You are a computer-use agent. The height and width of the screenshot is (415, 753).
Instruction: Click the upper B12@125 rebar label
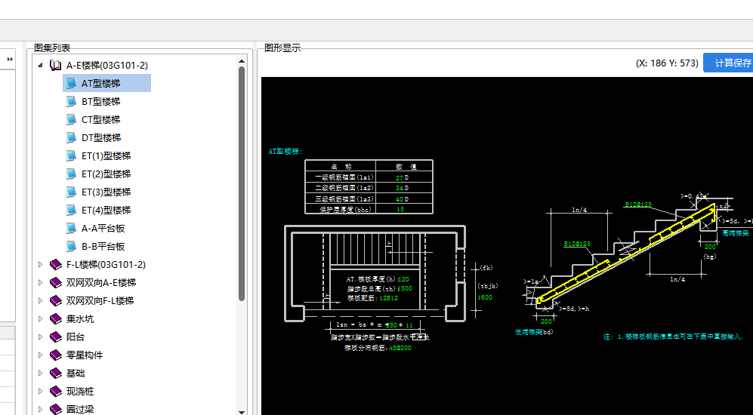[638, 204]
